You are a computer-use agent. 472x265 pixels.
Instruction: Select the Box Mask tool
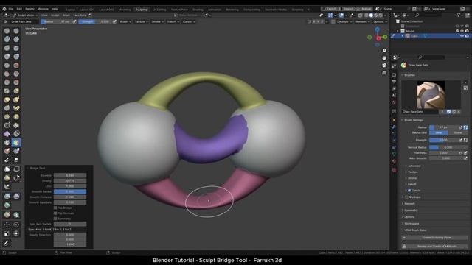pyautogui.click(x=7, y=169)
